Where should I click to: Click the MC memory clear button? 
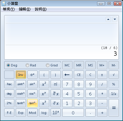[x=67, y=65]
